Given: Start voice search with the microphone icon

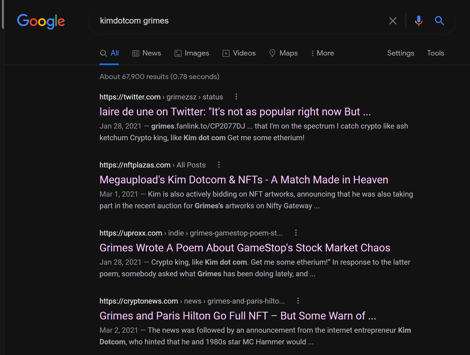Looking at the screenshot, I should [419, 21].
